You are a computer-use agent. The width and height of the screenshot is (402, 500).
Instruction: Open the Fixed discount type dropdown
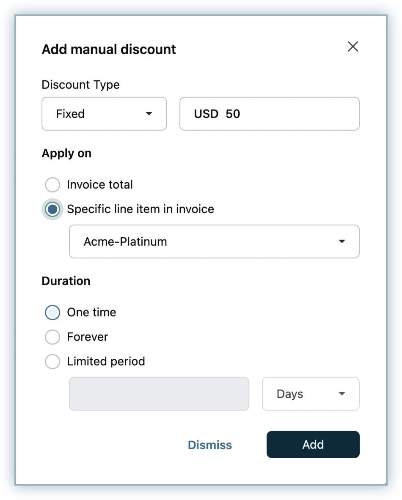[x=104, y=114]
